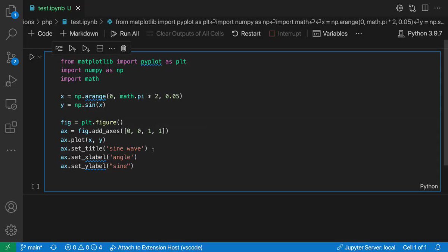Add a new Markdown cell
This screenshot has width=448, height=252.
[79, 34]
